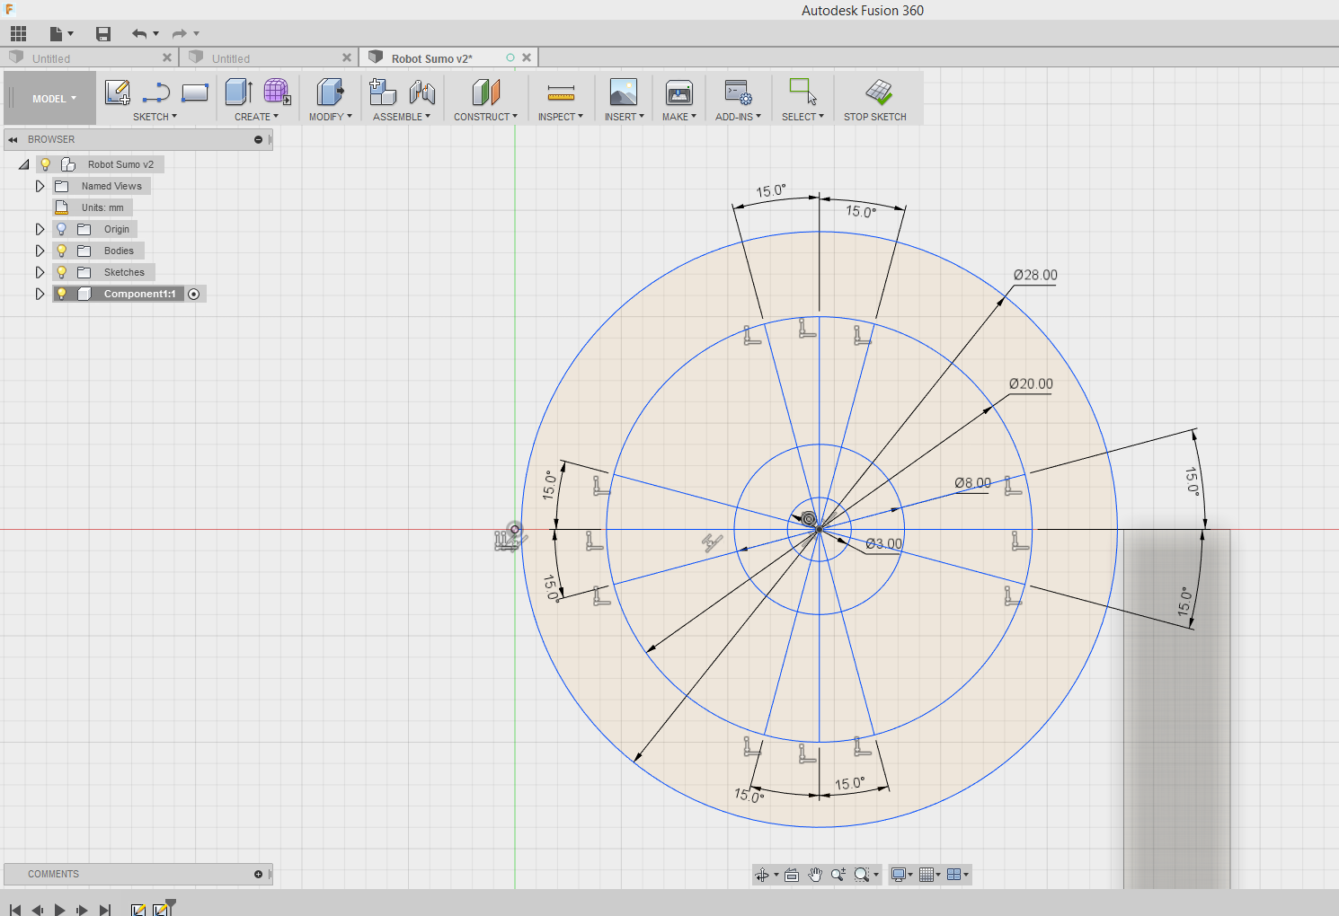
Task: Open Display Settings dropdown
Action: (901, 875)
